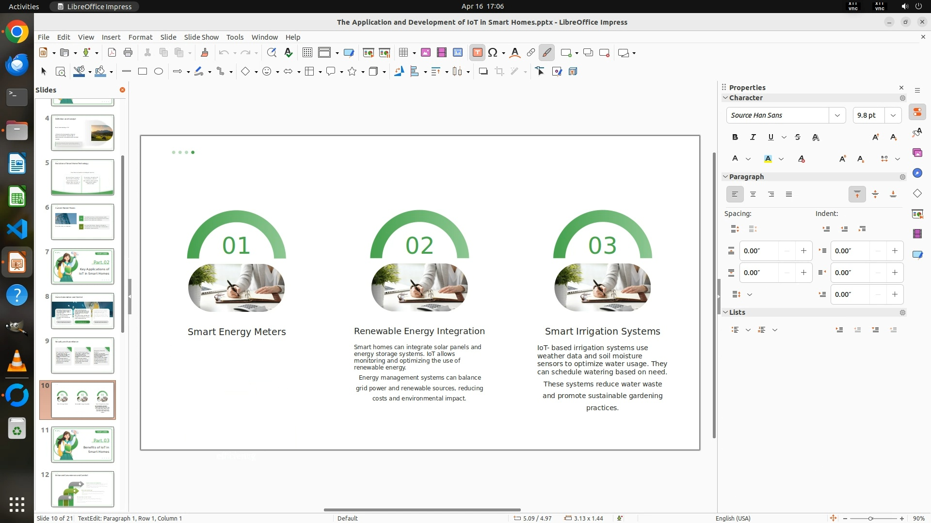
Task: Open Visual Studio Code from dock
Action: [x=17, y=229]
